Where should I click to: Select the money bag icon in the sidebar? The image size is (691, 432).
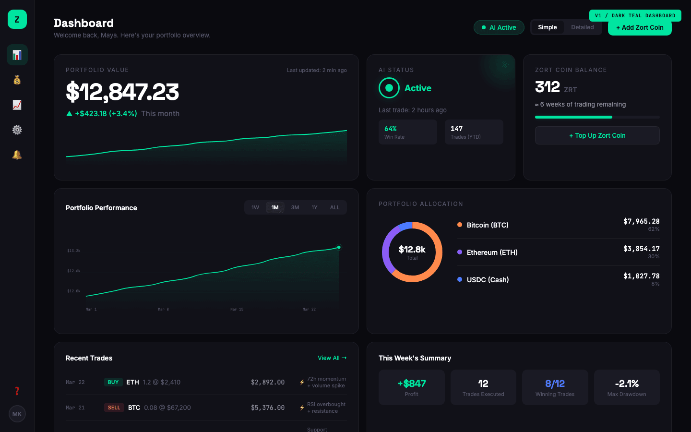coord(17,80)
